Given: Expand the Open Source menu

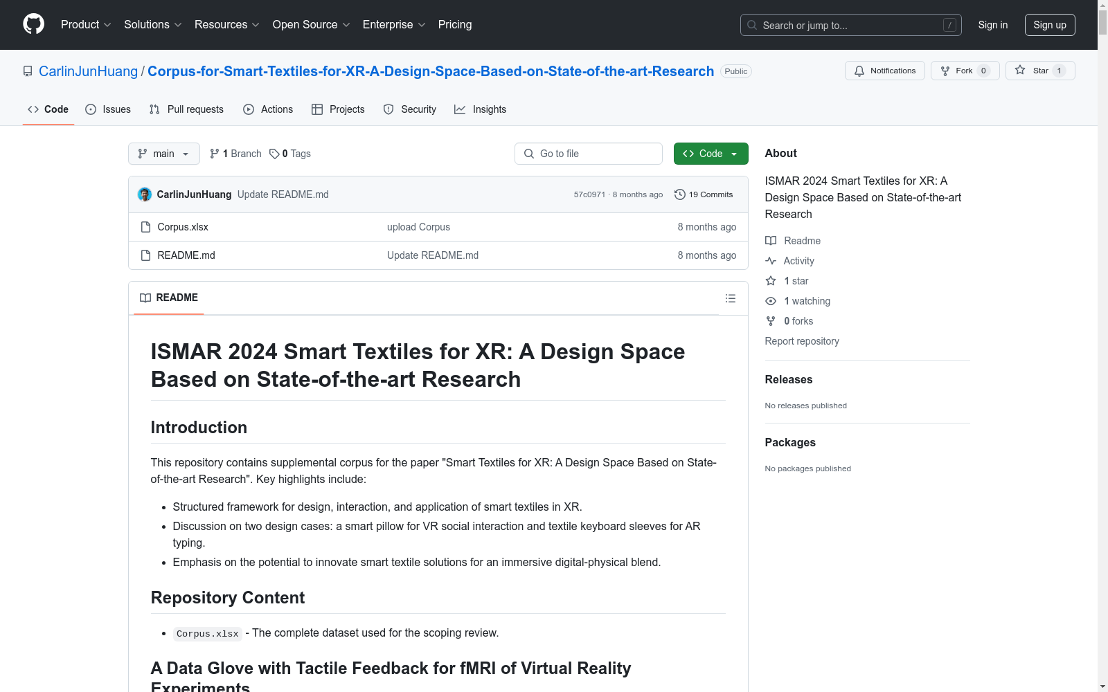Looking at the screenshot, I should 312,25.
